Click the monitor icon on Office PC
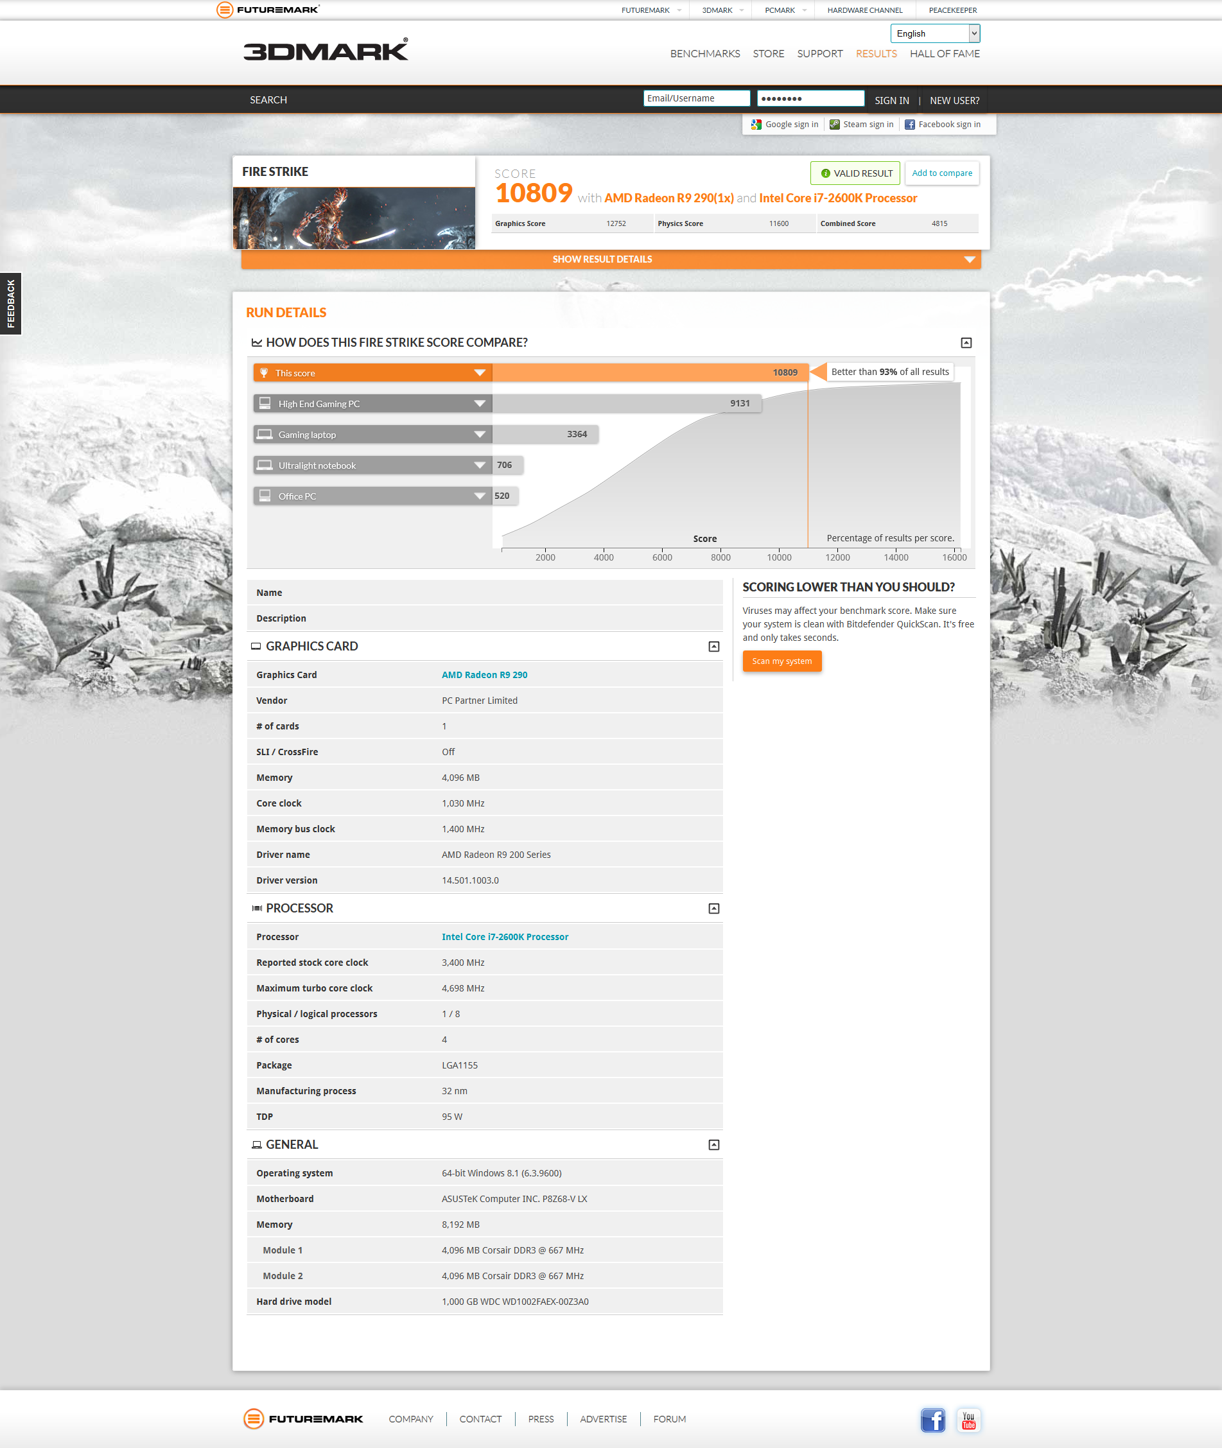 [265, 495]
